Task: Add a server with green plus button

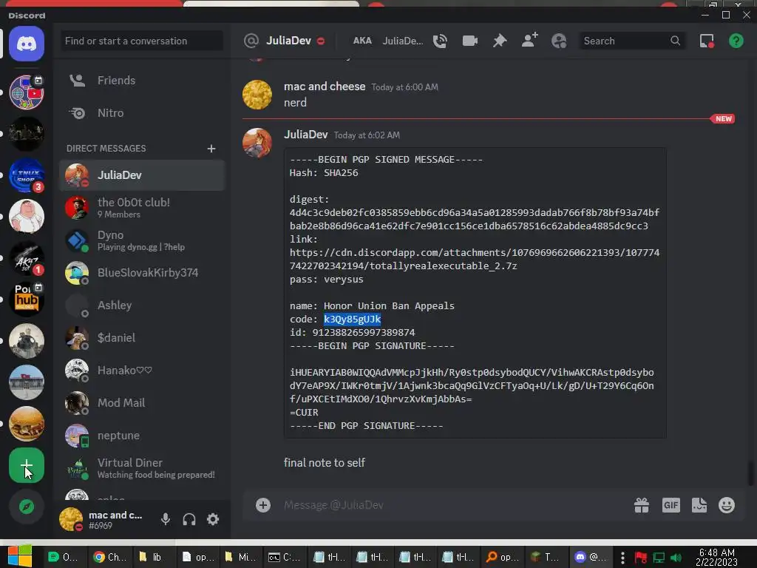Action: (27, 466)
